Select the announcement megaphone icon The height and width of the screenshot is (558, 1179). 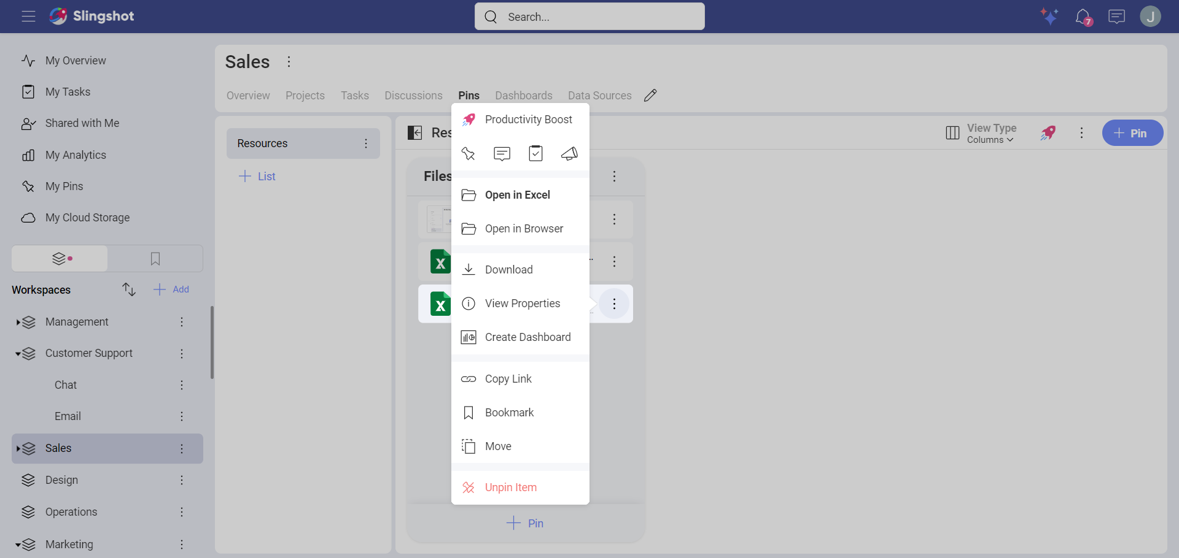click(569, 153)
